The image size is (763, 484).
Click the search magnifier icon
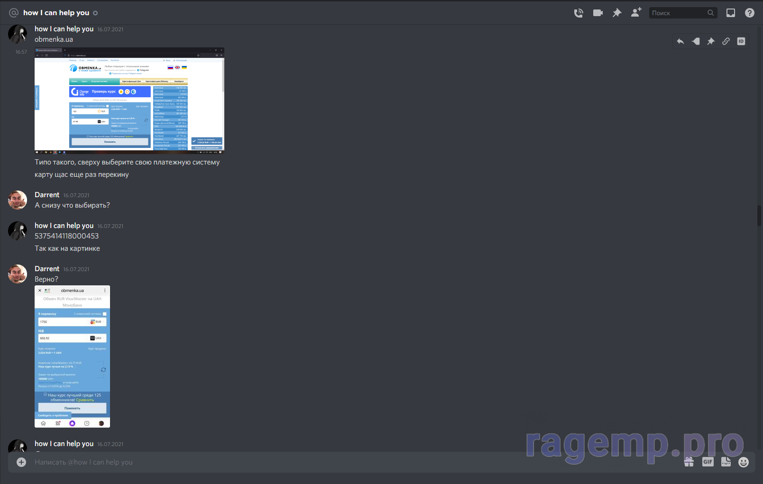[x=710, y=13]
